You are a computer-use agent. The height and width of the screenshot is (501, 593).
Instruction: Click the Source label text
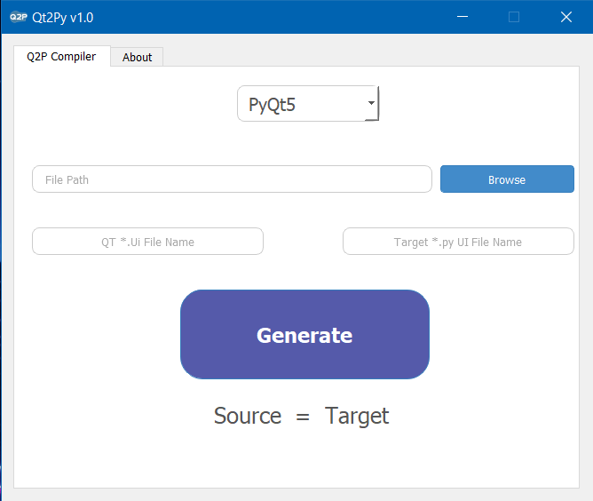click(248, 416)
